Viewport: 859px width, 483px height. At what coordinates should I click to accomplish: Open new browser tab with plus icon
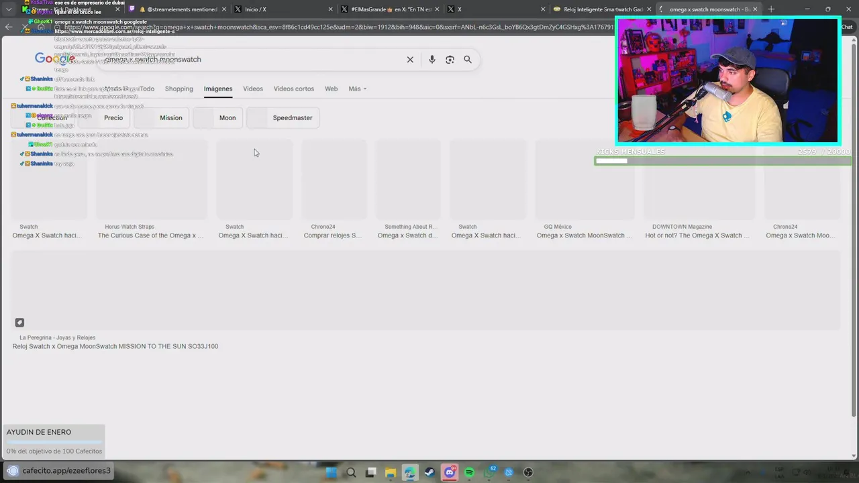pos(771,9)
